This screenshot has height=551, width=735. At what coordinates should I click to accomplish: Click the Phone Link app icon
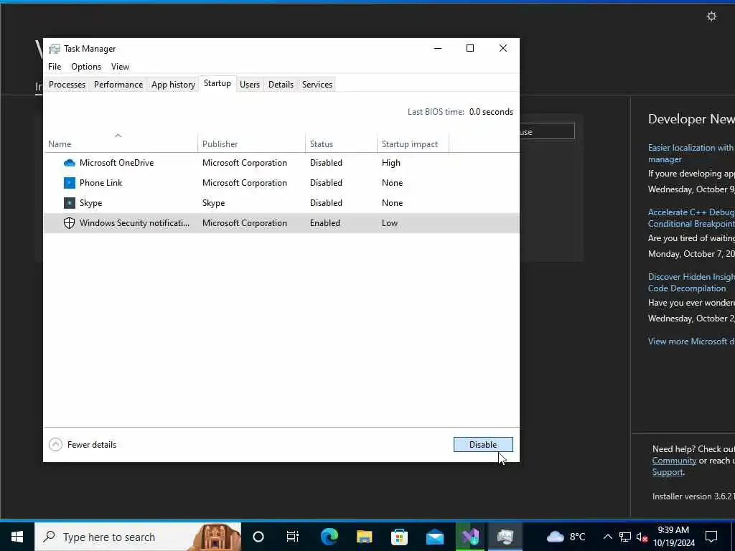[x=70, y=183]
